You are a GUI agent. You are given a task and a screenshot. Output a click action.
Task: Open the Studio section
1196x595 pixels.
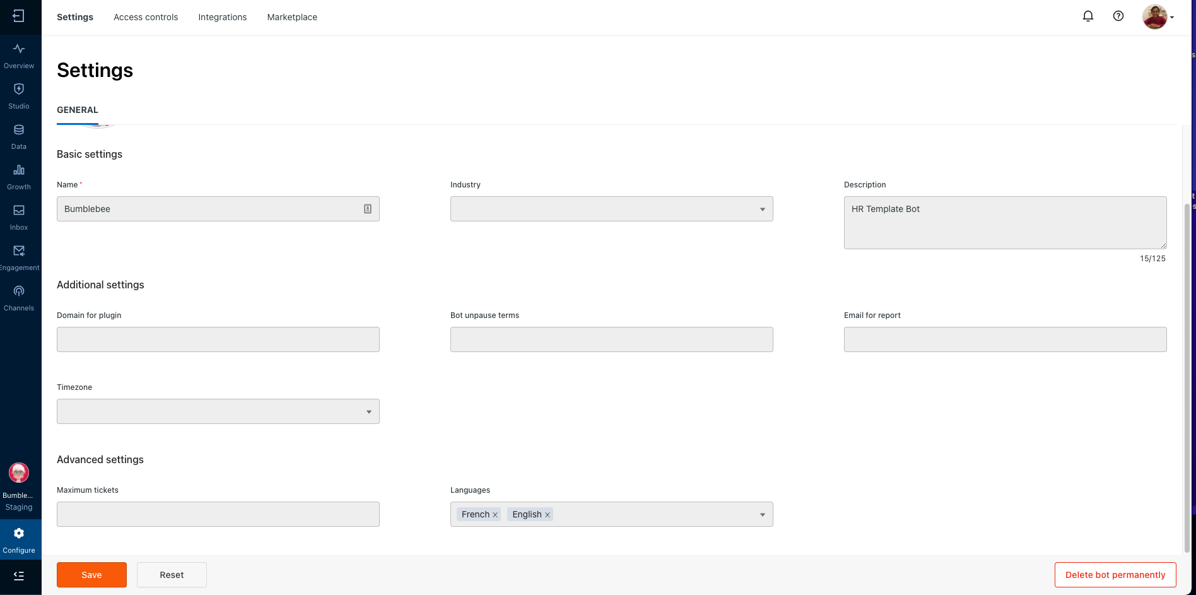point(19,96)
